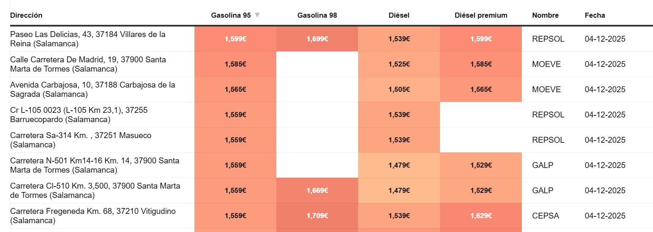Click the sort arrow beside Gasolina 95

[257, 15]
